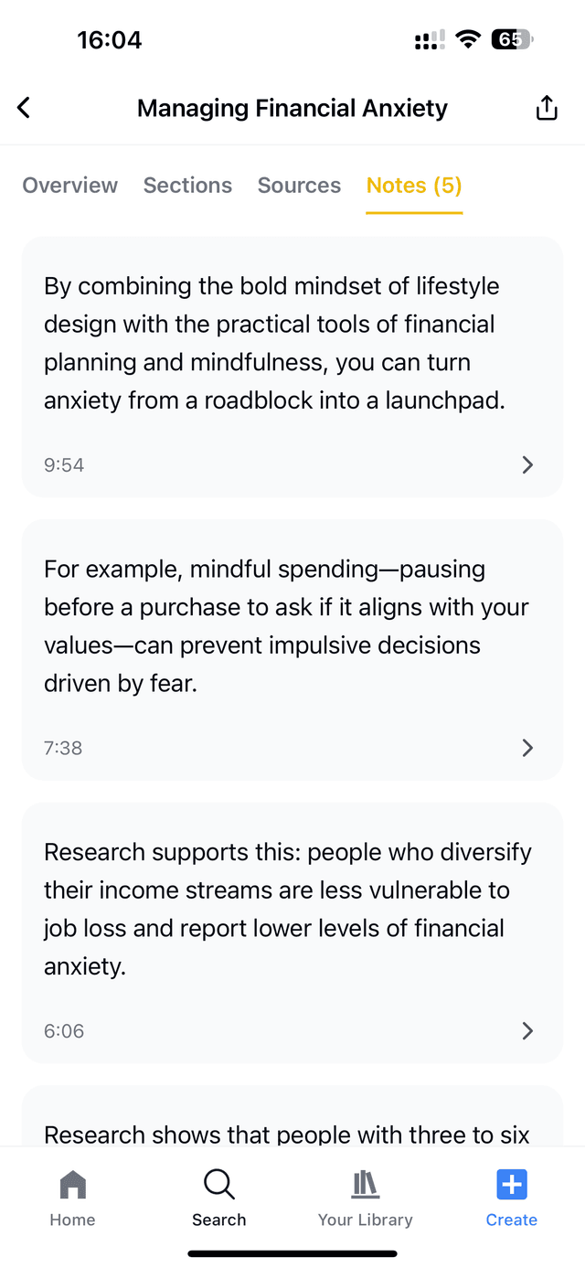Open the diversify income streams note

coord(274,910)
